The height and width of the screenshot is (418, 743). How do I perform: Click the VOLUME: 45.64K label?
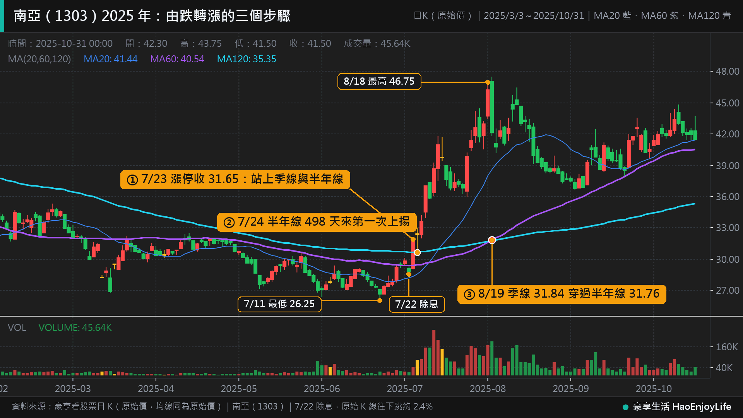tap(75, 327)
